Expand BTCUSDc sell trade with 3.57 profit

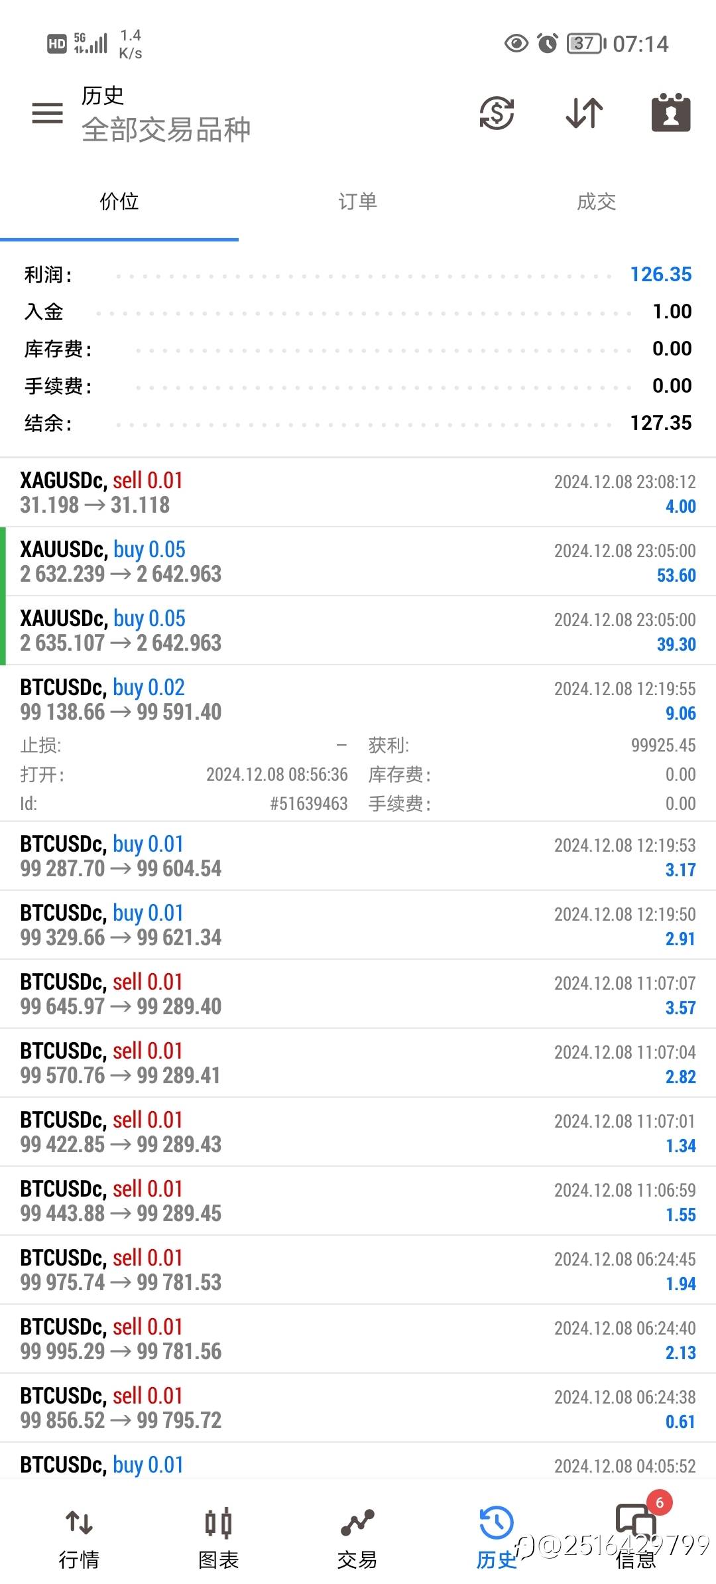[358, 994]
